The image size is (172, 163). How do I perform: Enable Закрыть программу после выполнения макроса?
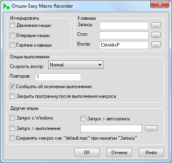[x=12, y=96]
